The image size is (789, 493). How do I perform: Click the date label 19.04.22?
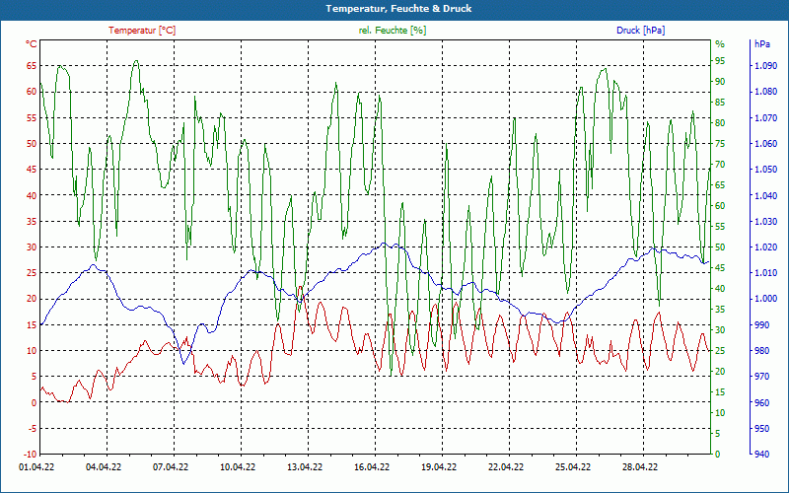(x=439, y=467)
